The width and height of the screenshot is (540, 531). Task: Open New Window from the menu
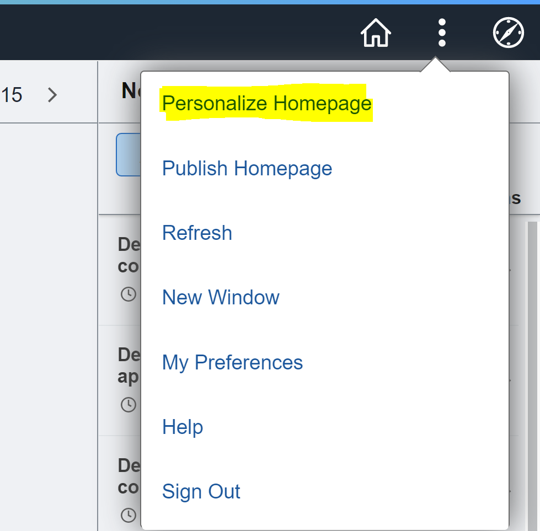[x=221, y=297]
